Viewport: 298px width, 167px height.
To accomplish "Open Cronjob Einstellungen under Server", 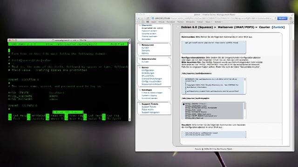I will pos(152,78).
